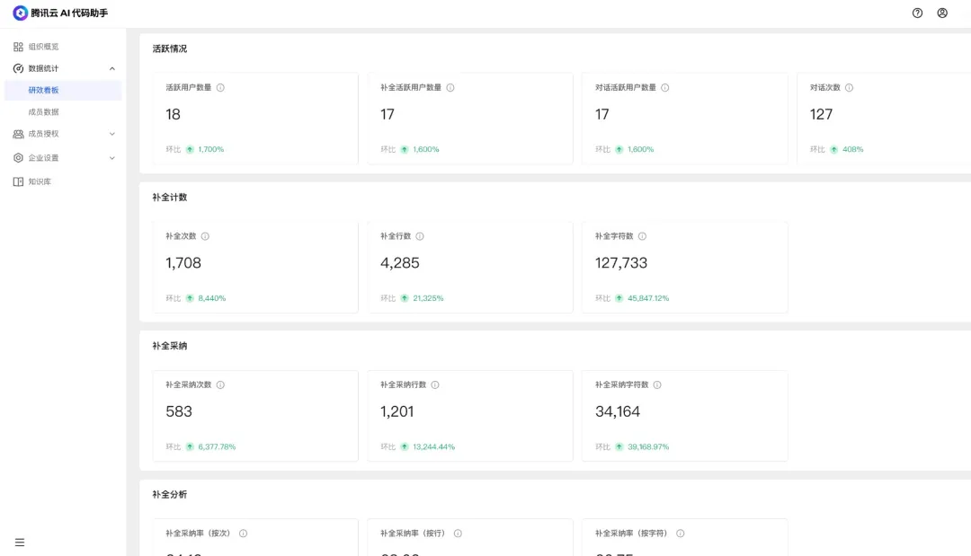Click the 21,325% trend percentage
Viewport: 971px width, 556px height.
(428, 298)
